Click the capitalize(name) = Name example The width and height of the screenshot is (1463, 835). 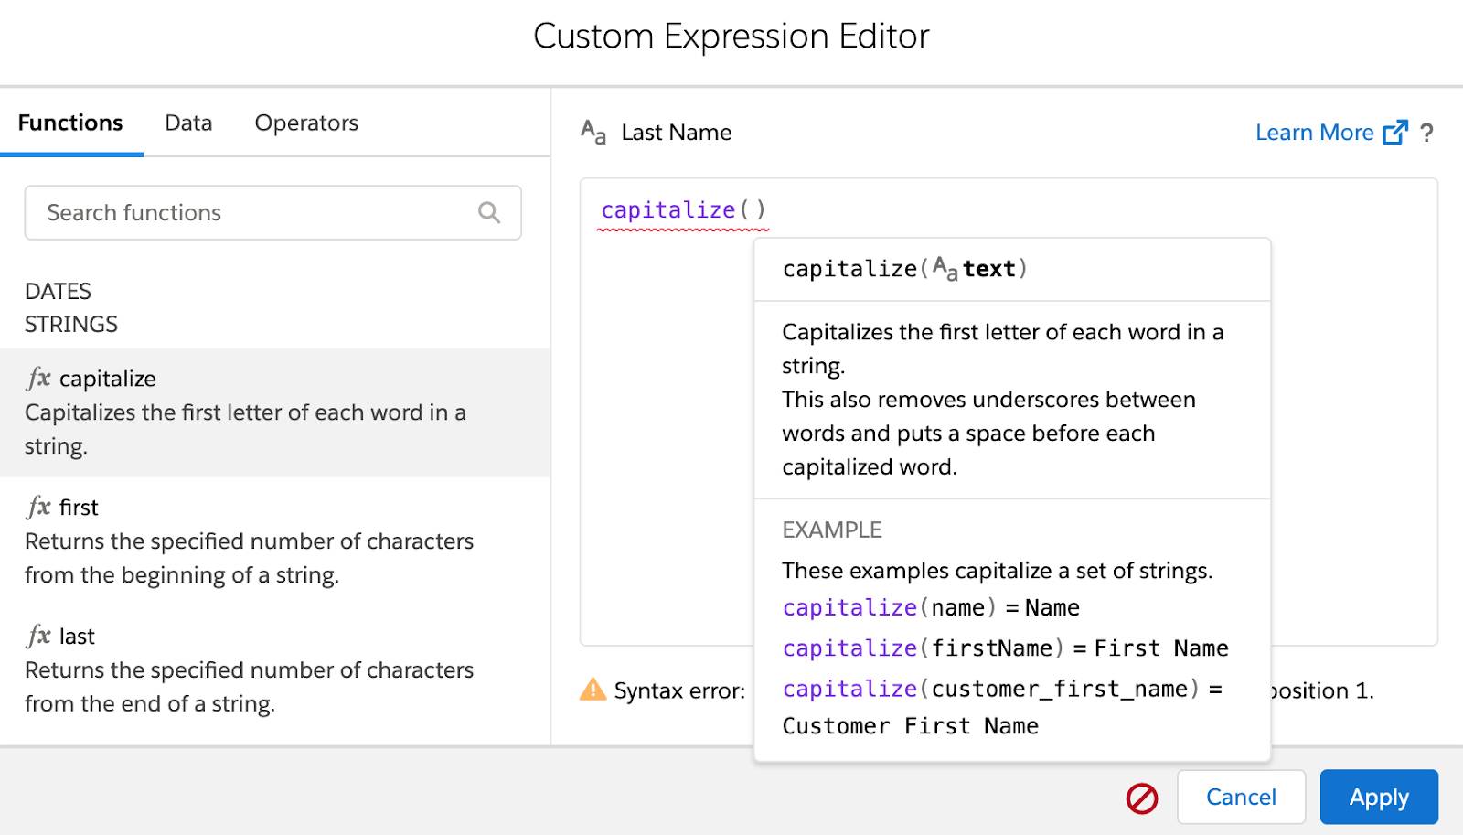pyautogui.click(x=931, y=607)
